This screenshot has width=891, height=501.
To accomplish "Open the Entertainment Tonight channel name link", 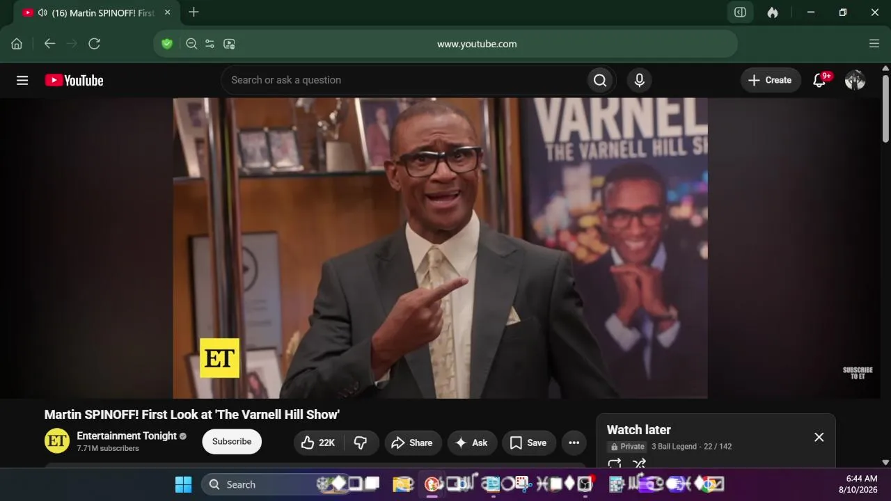I will pyautogui.click(x=127, y=436).
